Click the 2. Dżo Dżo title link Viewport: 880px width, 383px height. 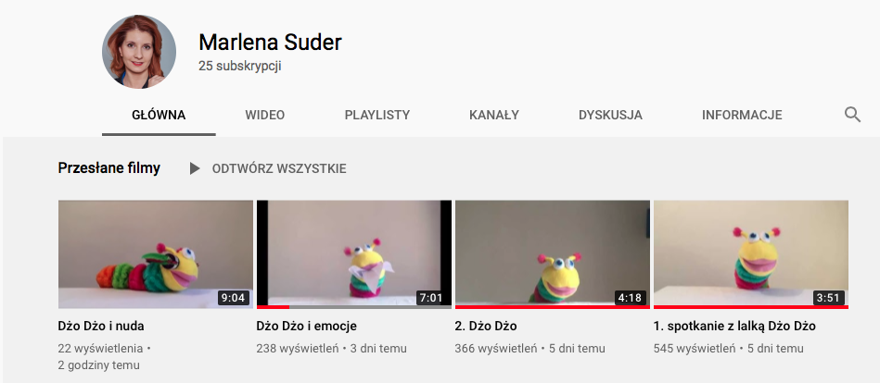tap(486, 326)
